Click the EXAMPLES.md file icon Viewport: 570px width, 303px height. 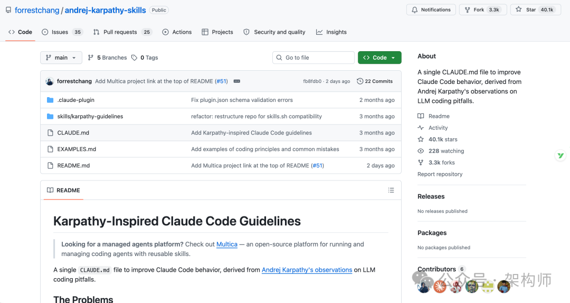51,149
